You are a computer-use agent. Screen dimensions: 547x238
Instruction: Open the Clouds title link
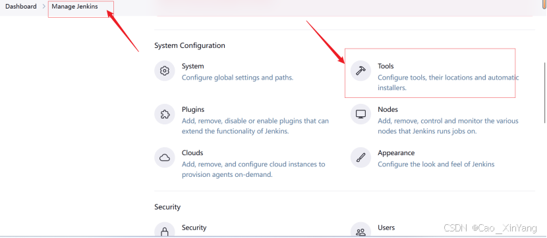click(192, 153)
